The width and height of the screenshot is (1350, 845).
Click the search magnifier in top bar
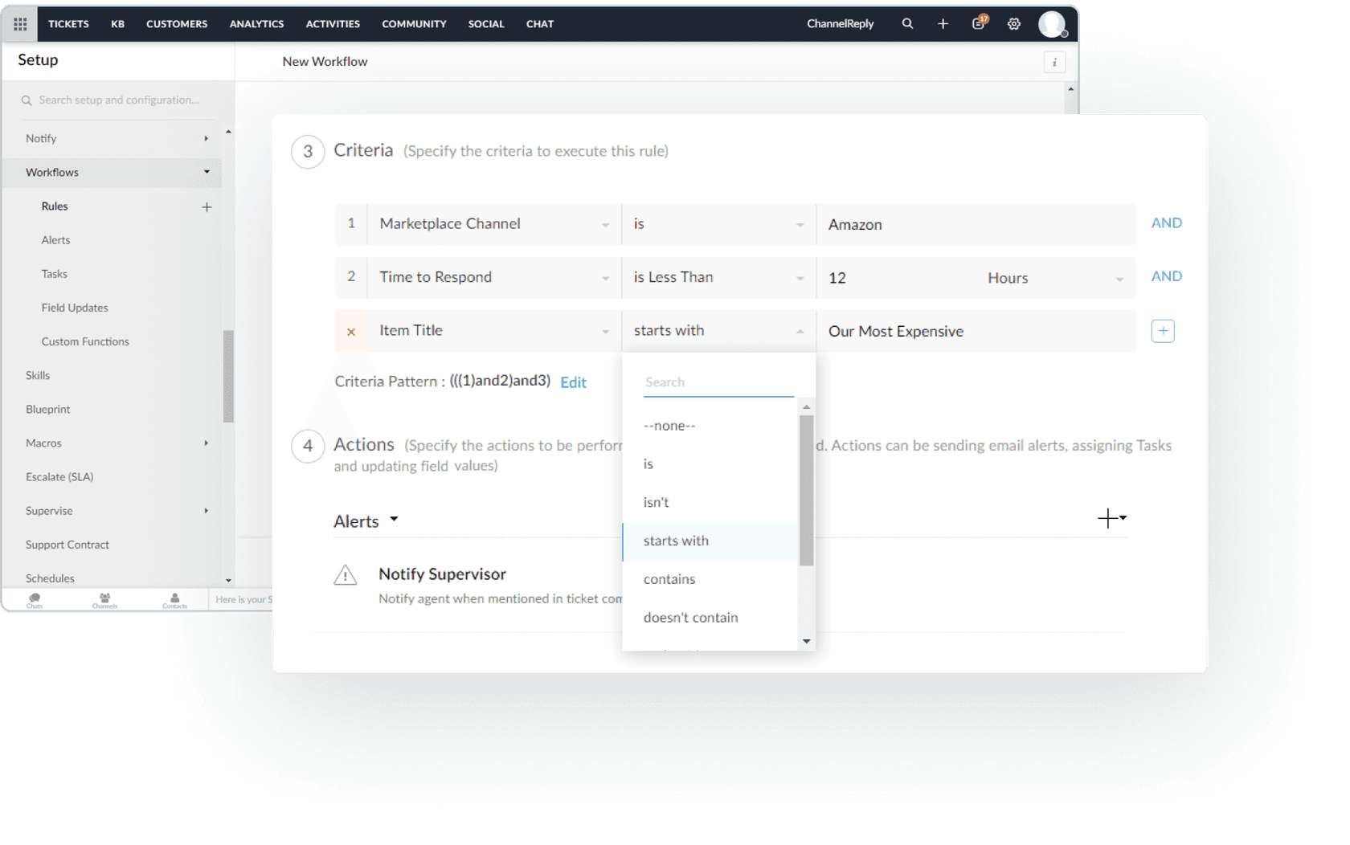[x=907, y=24]
